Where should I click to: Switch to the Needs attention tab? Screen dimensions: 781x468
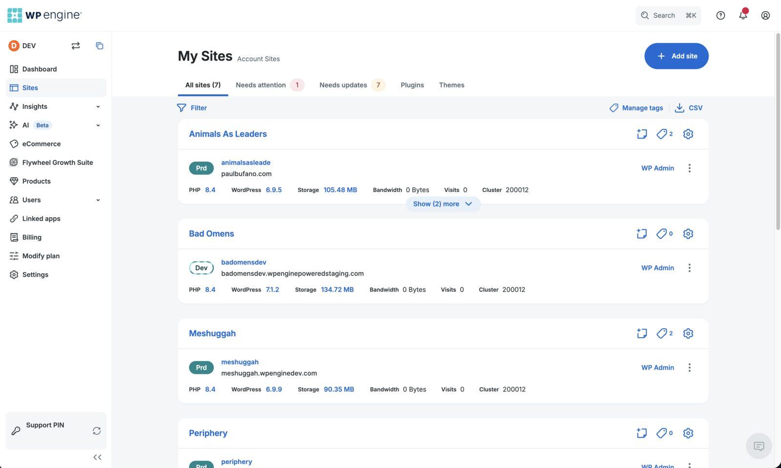pos(270,85)
